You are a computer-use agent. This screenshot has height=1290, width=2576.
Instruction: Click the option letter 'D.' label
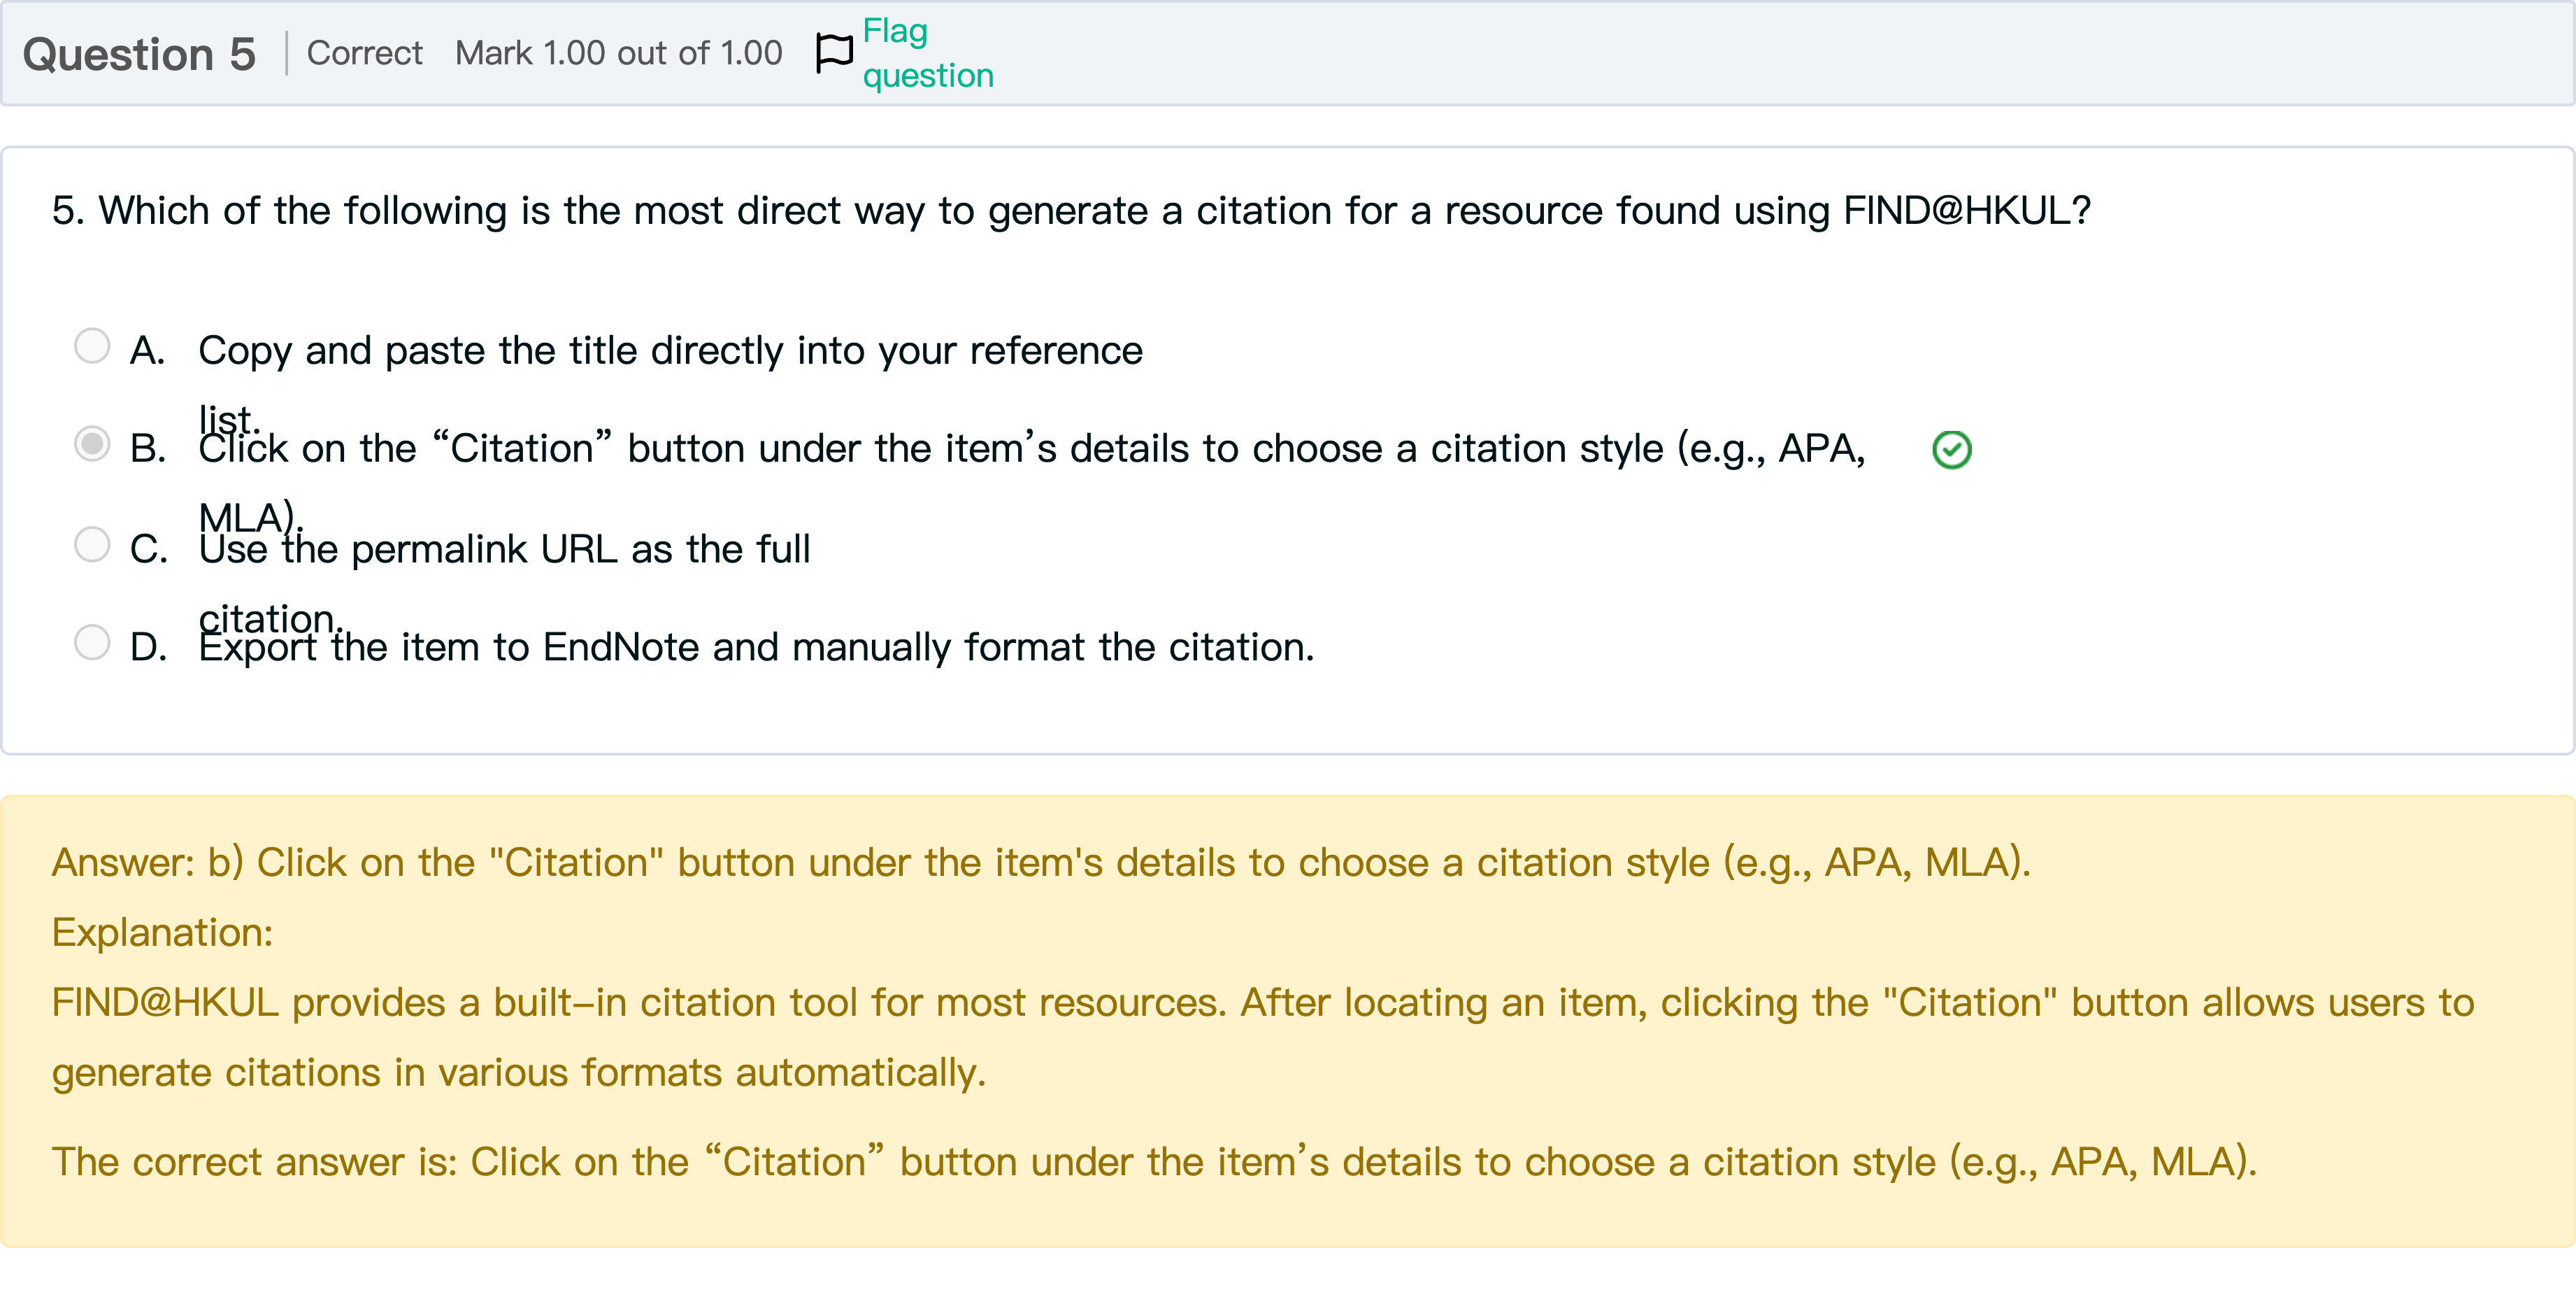pyautogui.click(x=148, y=648)
